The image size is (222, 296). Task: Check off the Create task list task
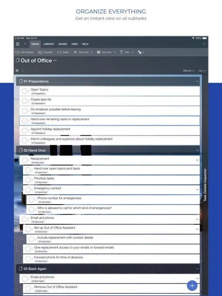click(24, 101)
